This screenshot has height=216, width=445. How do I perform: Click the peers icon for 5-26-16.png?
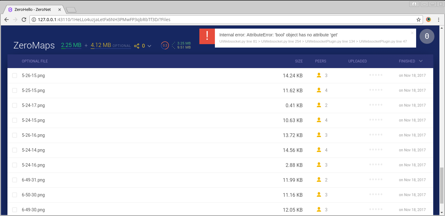(319, 135)
